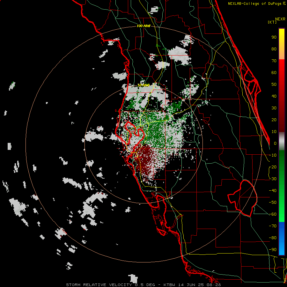Click the -70 knot scale value
This screenshot has height=287, width=287.
pyautogui.click(x=273, y=226)
